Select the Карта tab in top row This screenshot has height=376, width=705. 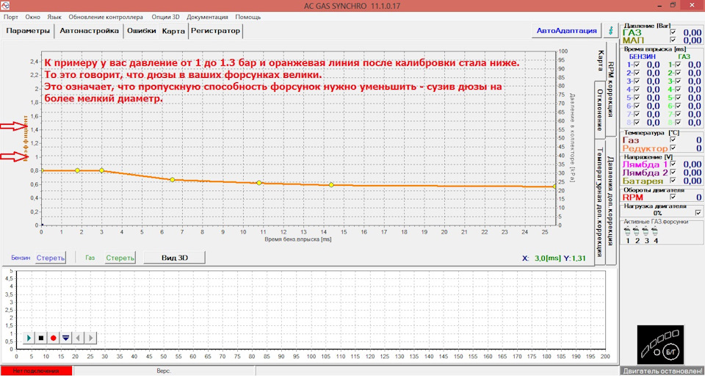[173, 32]
